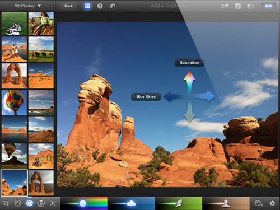Image resolution: width=280 pixels, height=210 pixels.
Task: Select the Crop and Straighten tool
Action: pos(6,203)
